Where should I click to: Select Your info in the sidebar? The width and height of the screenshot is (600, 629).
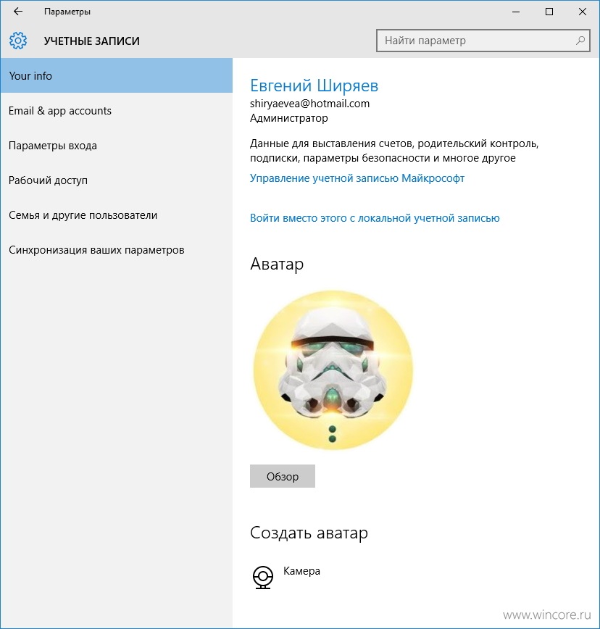point(117,75)
